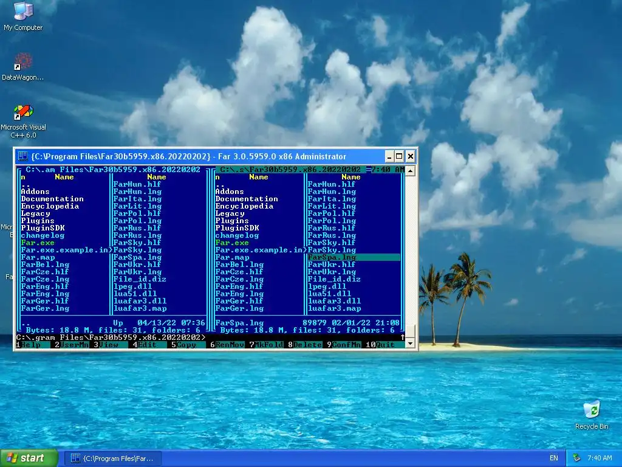The image size is (622, 467).
Task: Select Documentation folder in right panel
Action: tap(247, 199)
